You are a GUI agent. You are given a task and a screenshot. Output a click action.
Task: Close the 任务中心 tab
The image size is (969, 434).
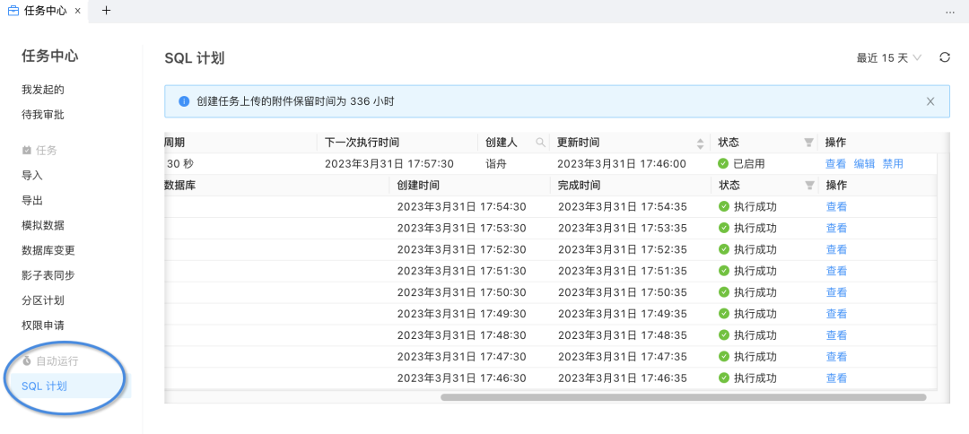pyautogui.click(x=77, y=11)
